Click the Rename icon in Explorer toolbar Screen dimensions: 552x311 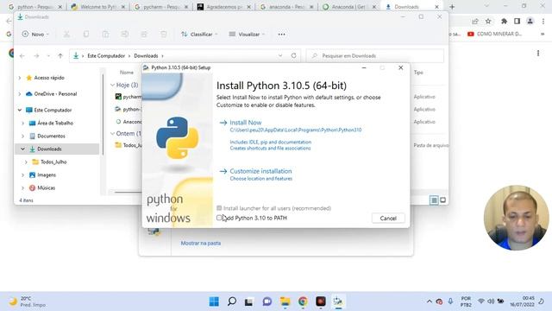click(124, 35)
